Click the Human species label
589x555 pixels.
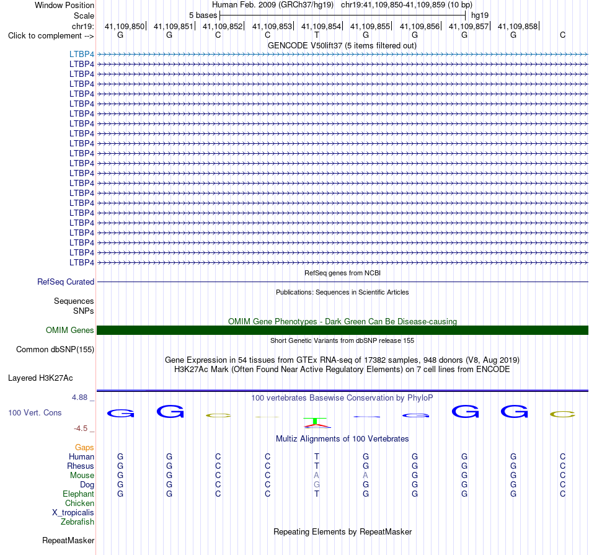[81, 456]
